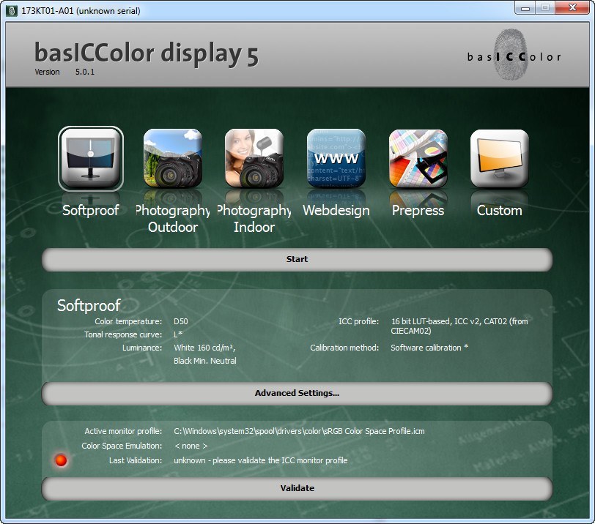595x524 pixels.
Task: Choose the Photography Outdoor preset icon
Action: [173, 158]
